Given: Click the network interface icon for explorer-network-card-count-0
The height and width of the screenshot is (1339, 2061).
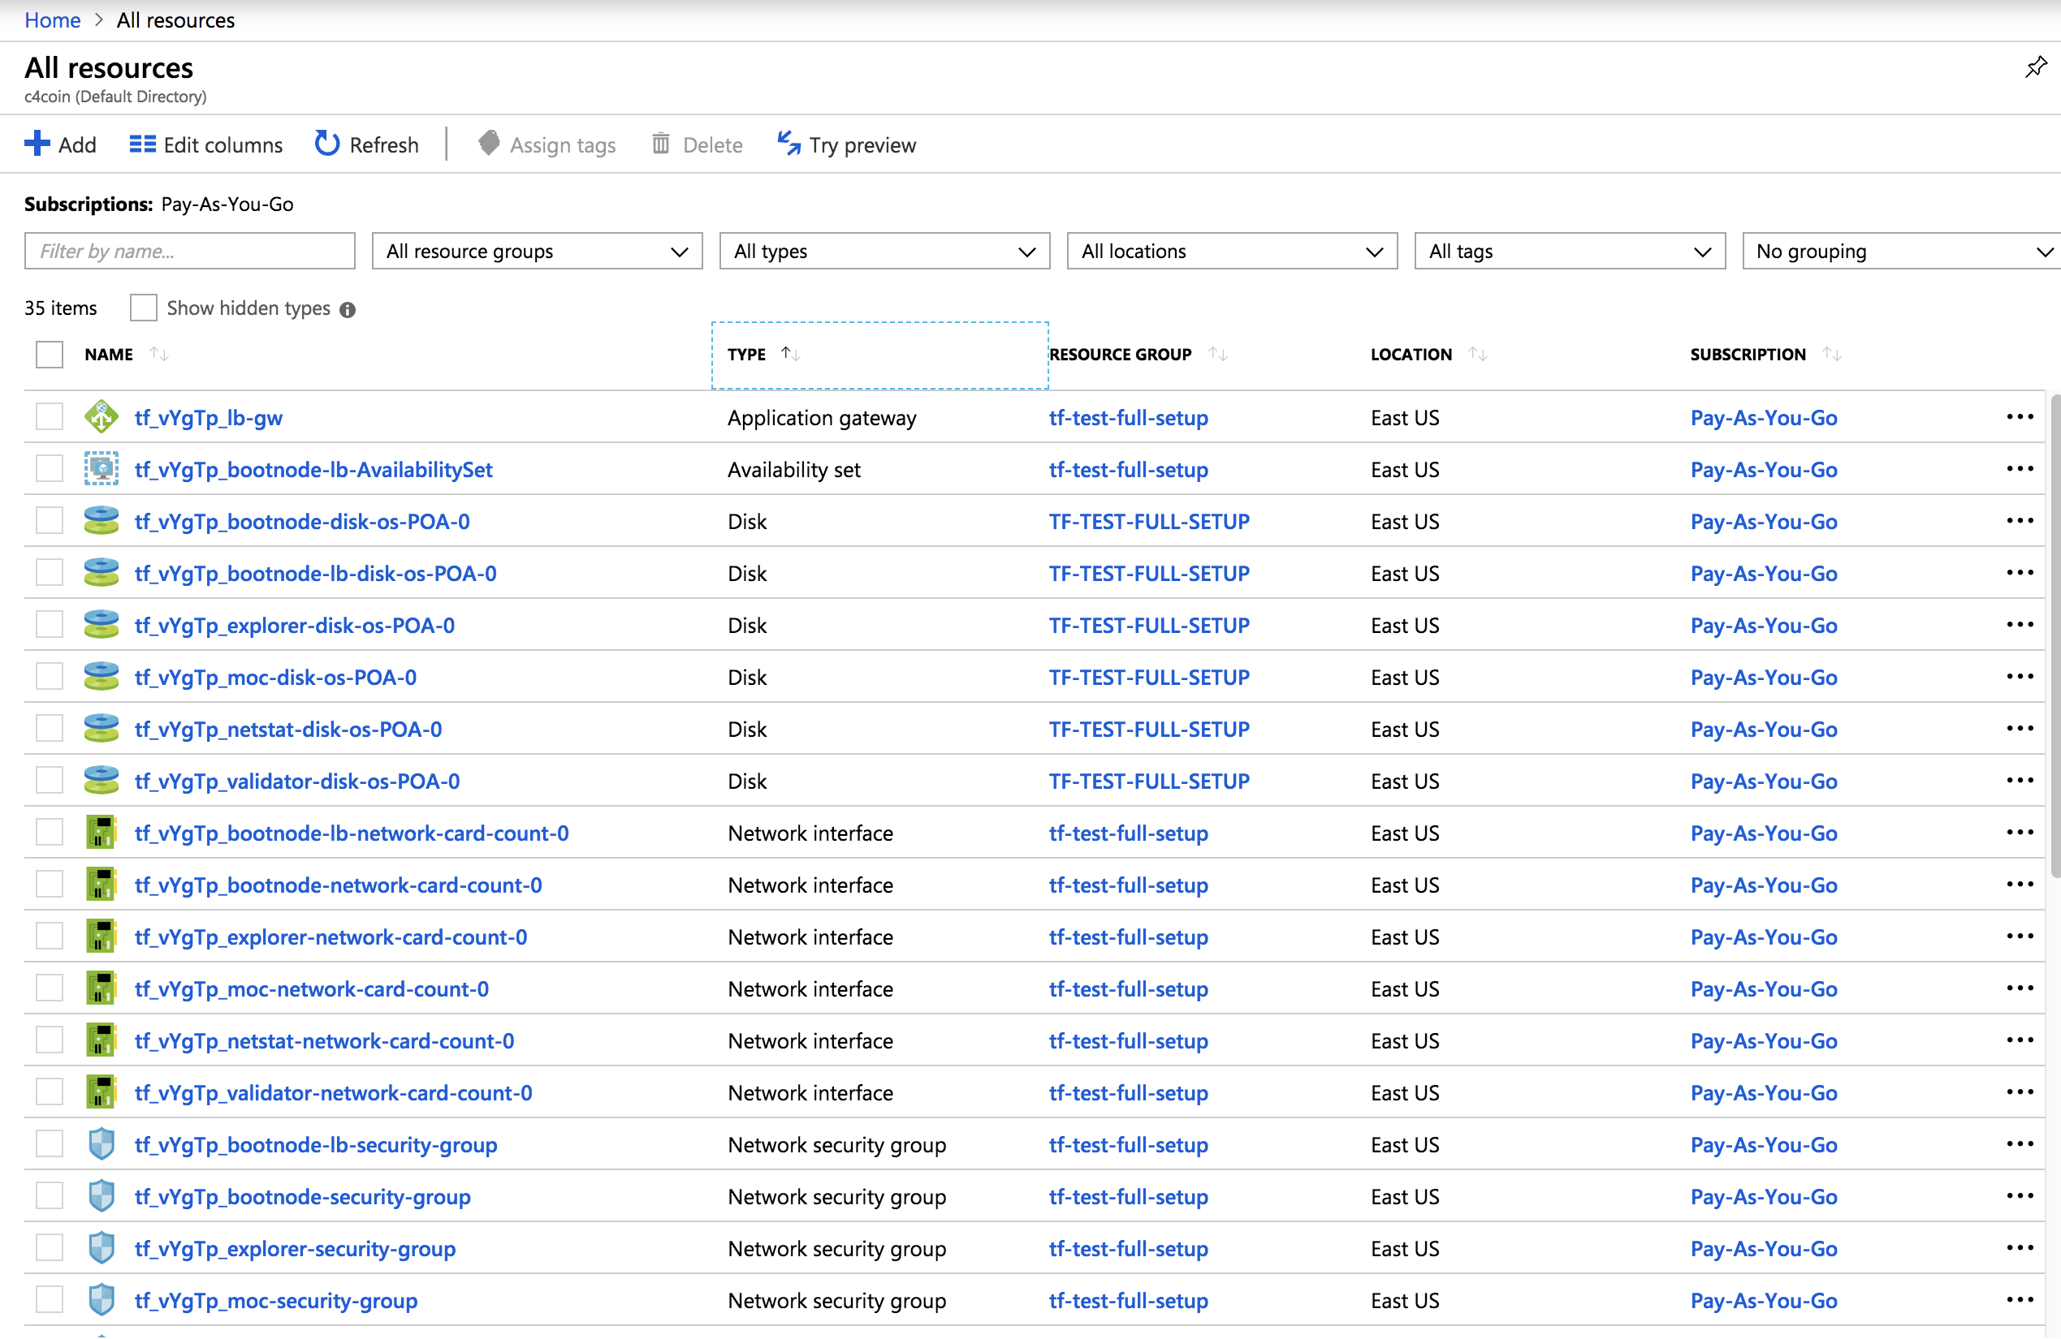Looking at the screenshot, I should pyautogui.click(x=102, y=936).
